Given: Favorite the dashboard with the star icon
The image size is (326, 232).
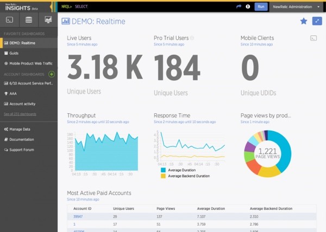Looking at the screenshot, I should [304, 21].
